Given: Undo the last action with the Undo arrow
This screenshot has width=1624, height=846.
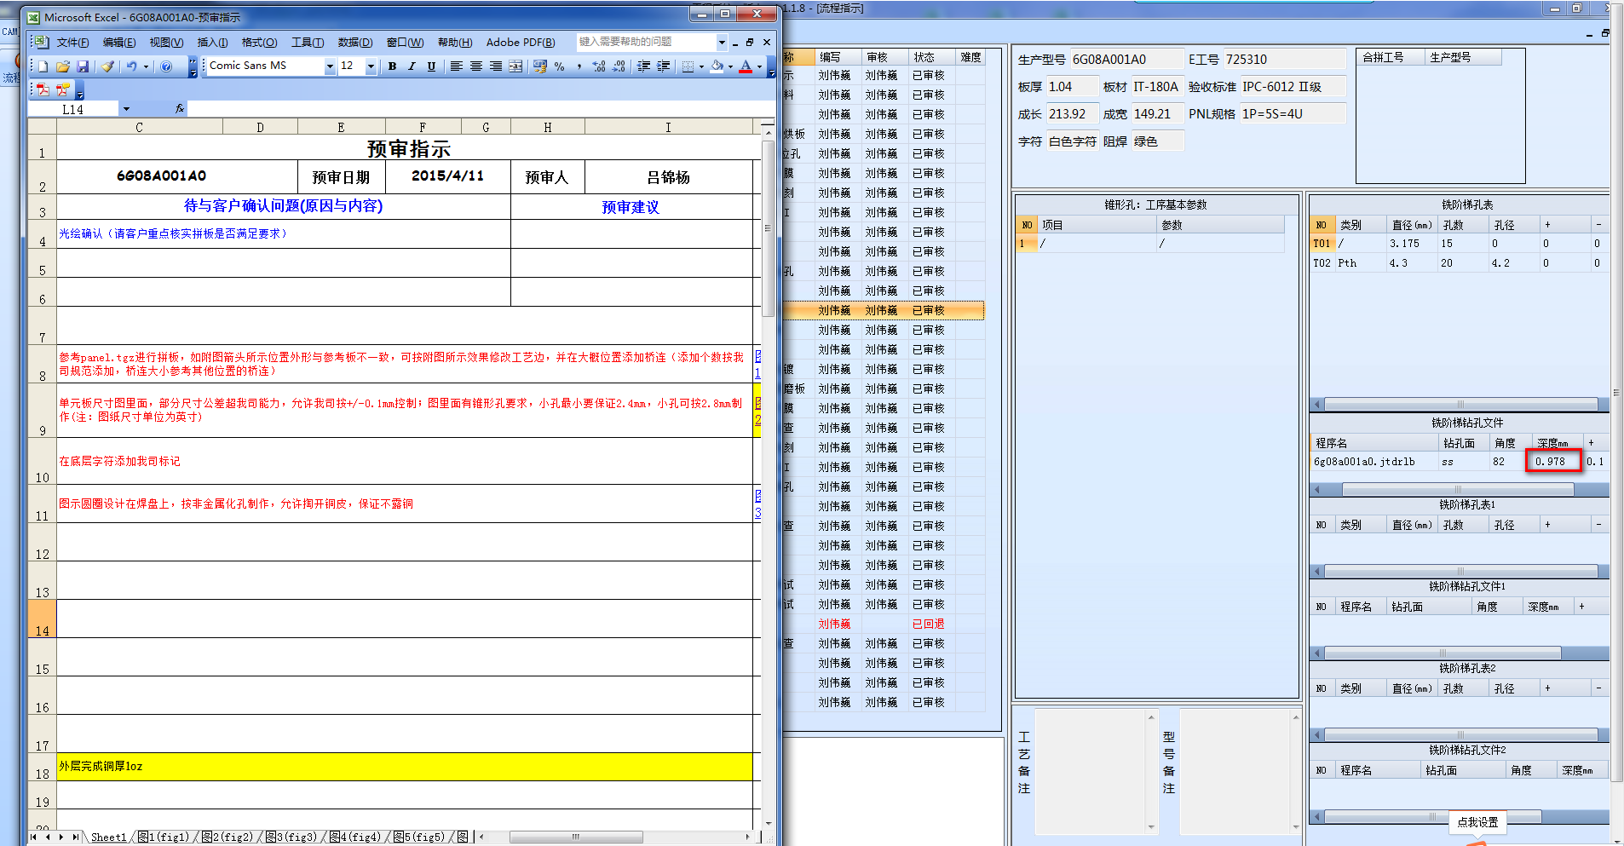Looking at the screenshot, I should point(131,66).
